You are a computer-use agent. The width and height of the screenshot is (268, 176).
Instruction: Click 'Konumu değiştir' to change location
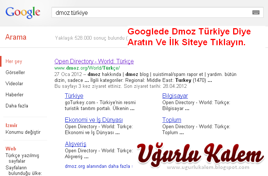pyautogui.click(x=23, y=132)
